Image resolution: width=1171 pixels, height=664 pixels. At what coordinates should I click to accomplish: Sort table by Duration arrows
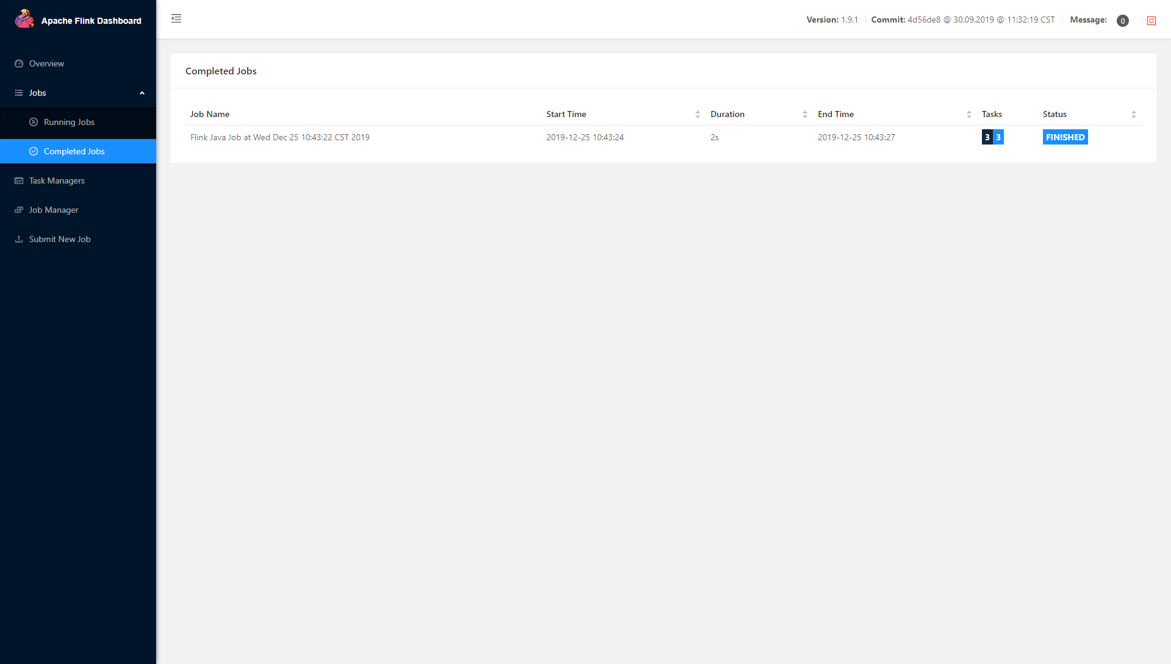coord(804,114)
